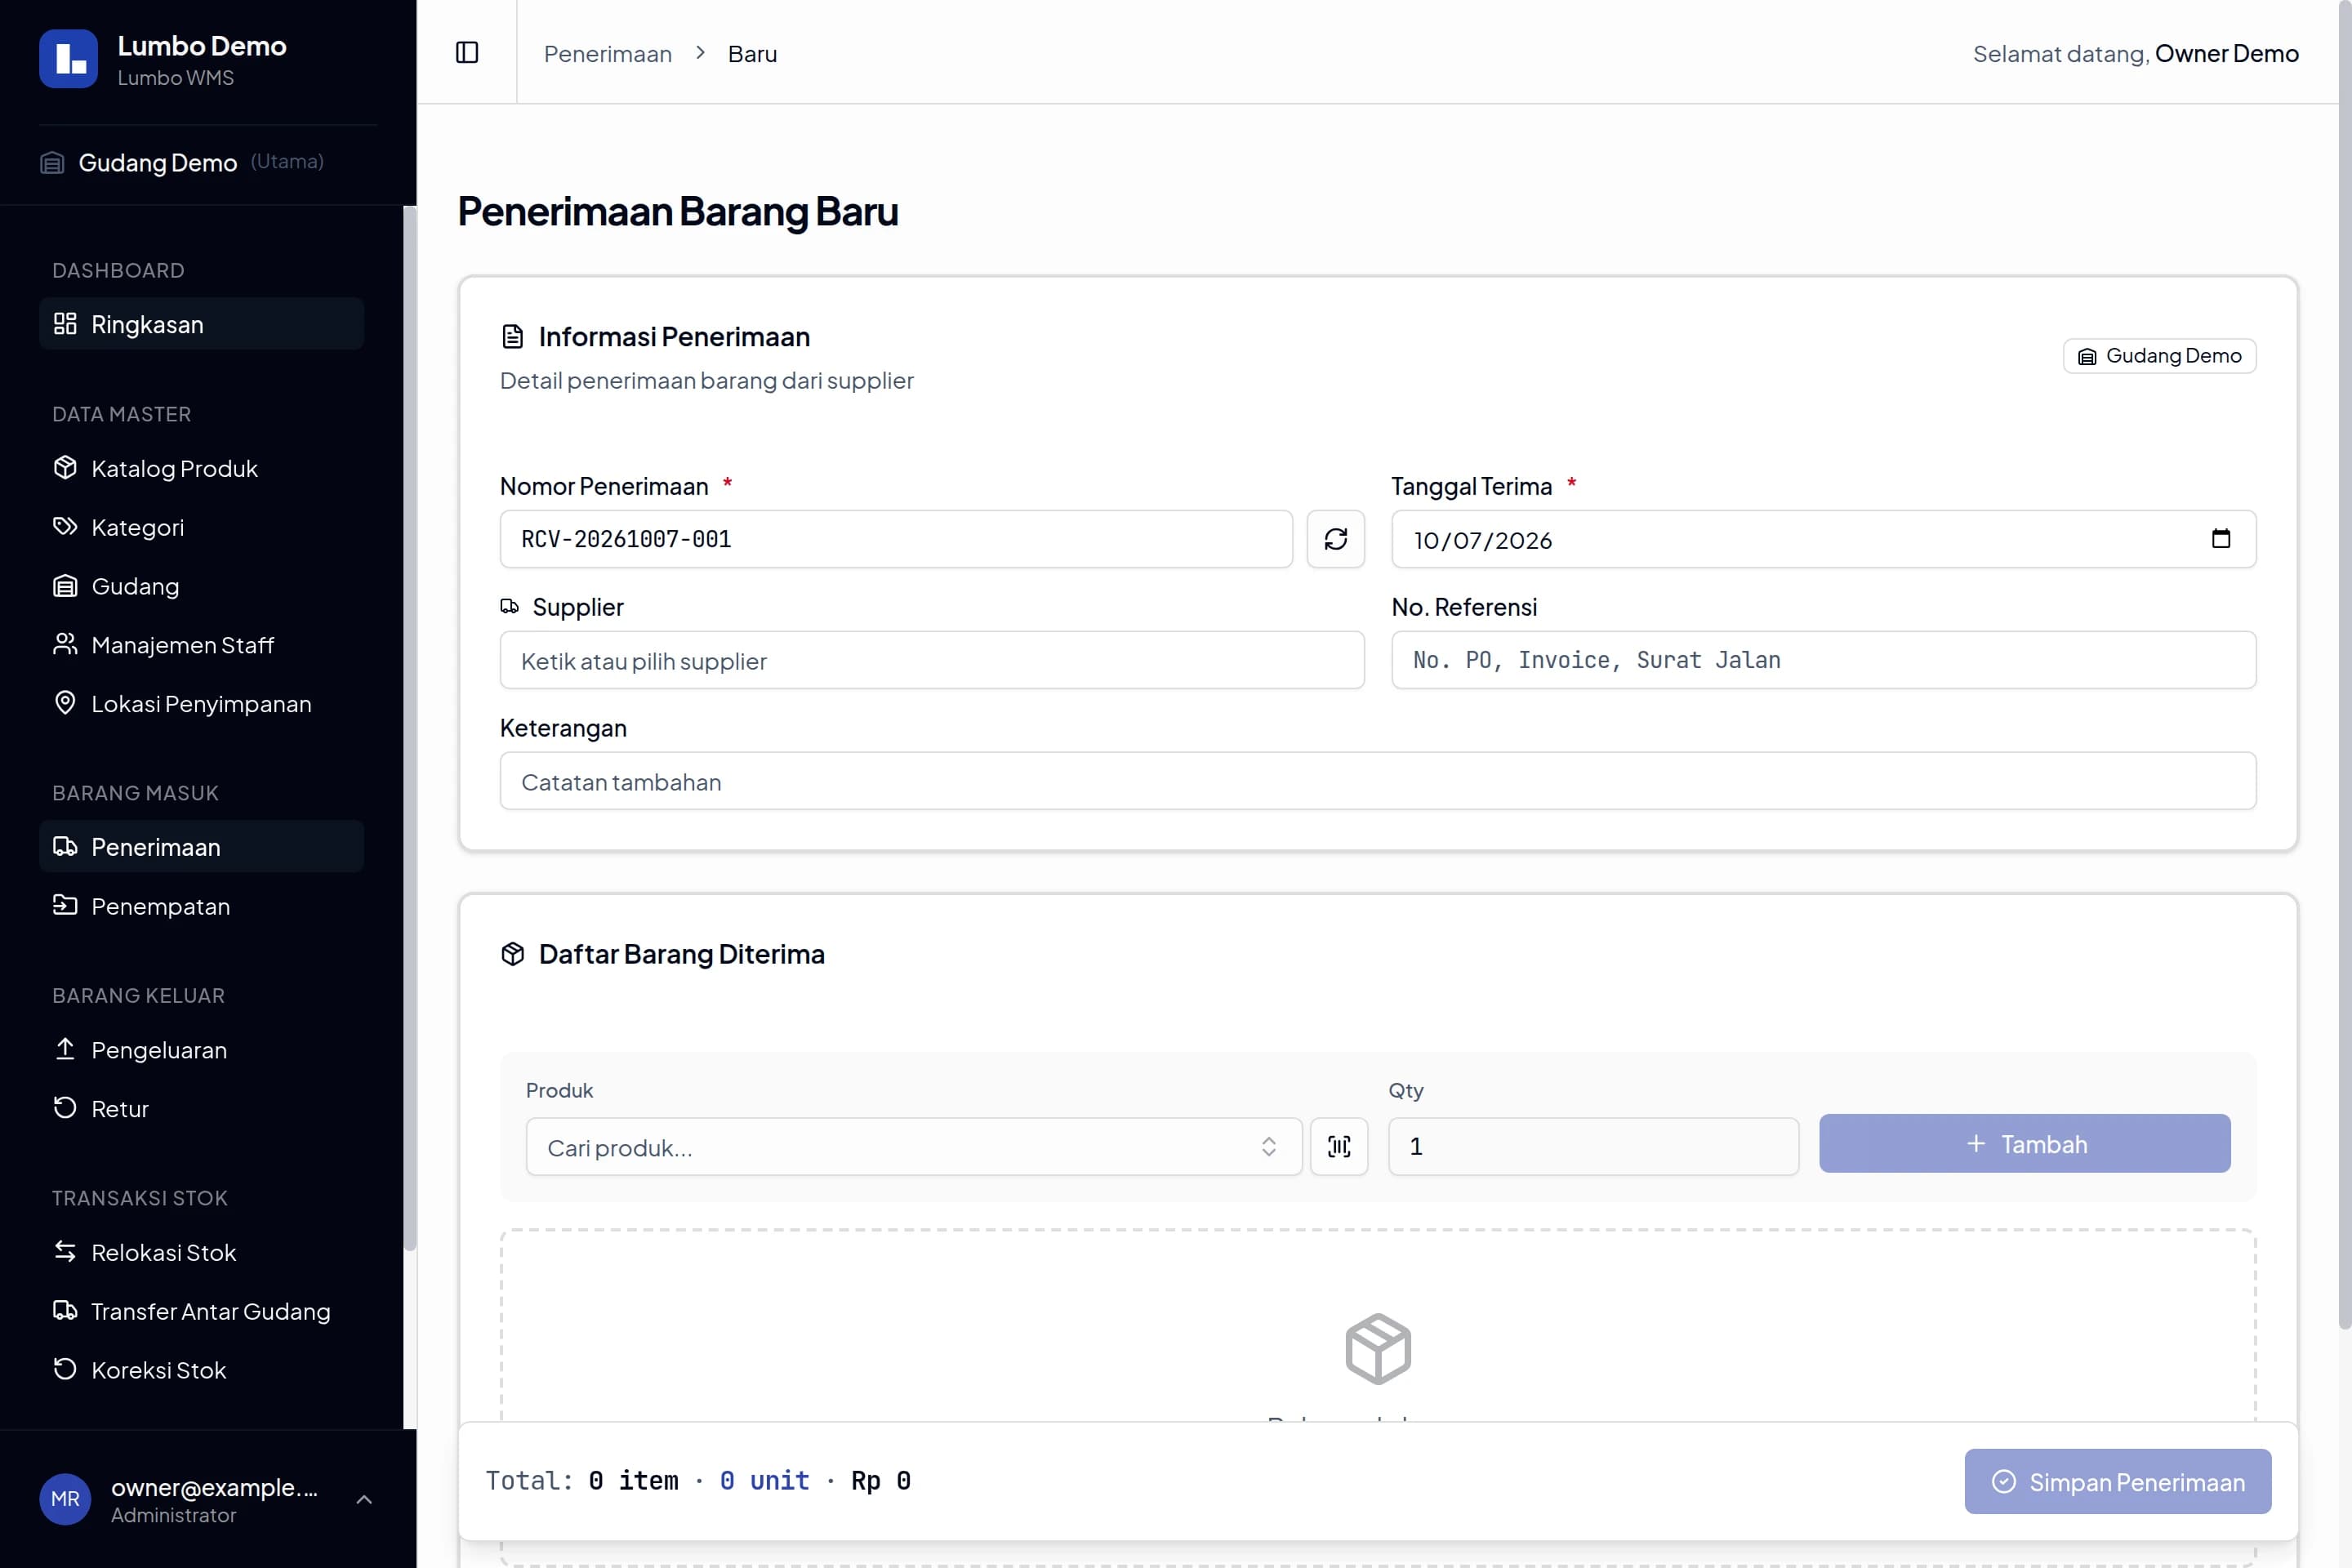Click the Ringkasan dashboard icon
The height and width of the screenshot is (1568, 2352).
(x=65, y=324)
